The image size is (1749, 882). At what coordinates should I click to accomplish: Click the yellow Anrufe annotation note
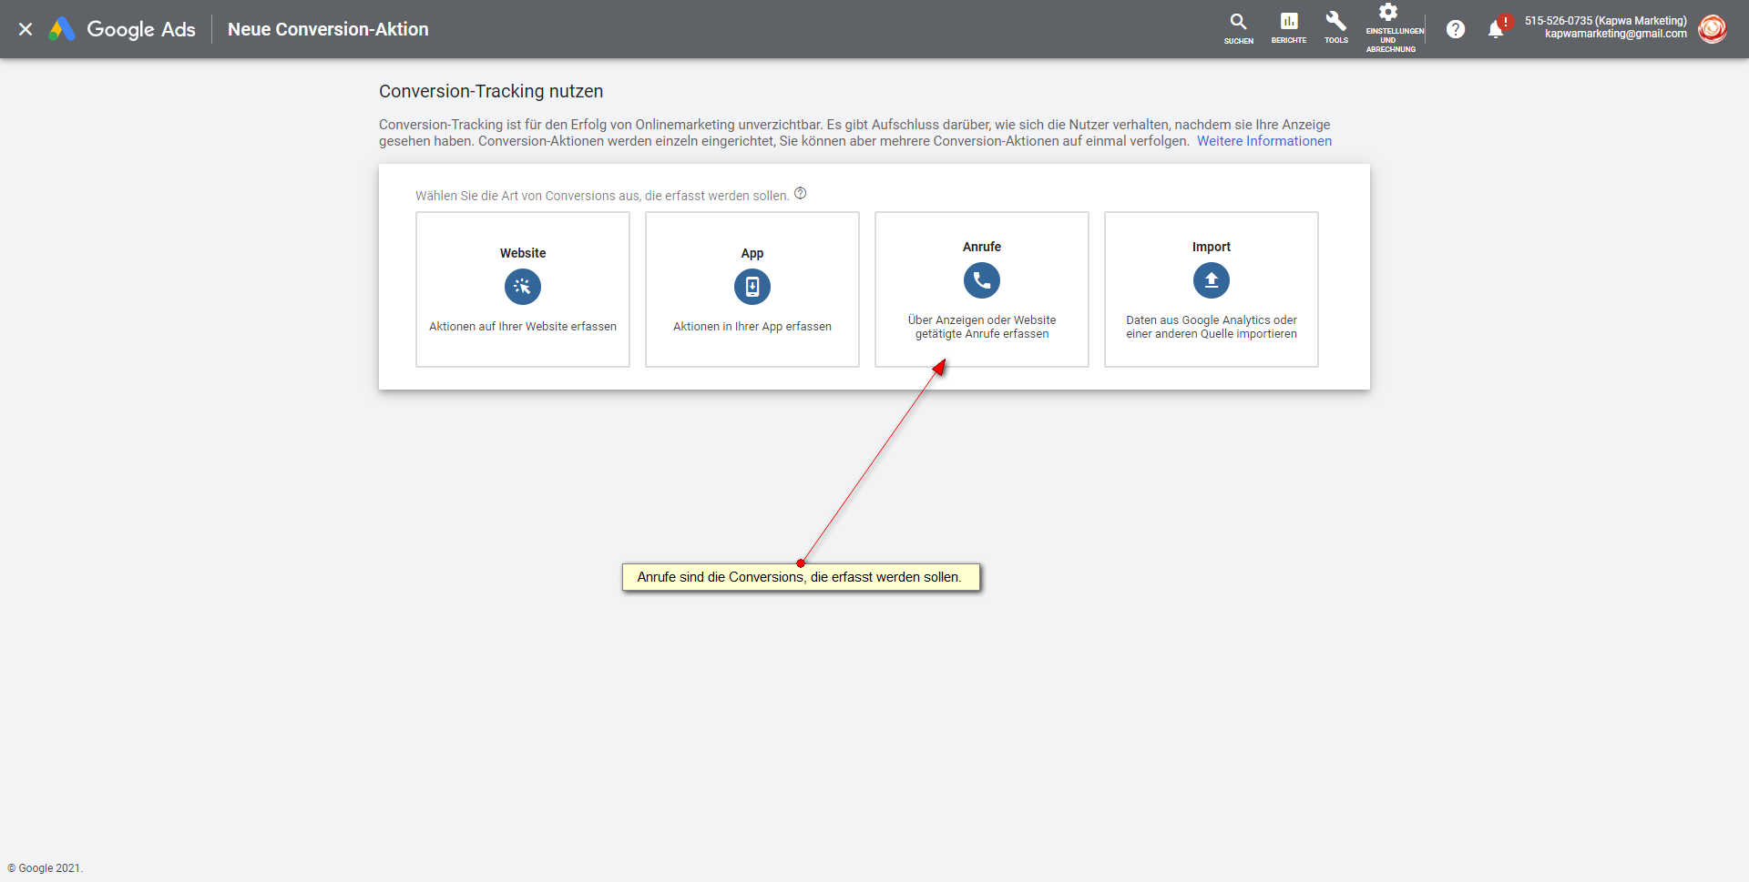(x=800, y=577)
